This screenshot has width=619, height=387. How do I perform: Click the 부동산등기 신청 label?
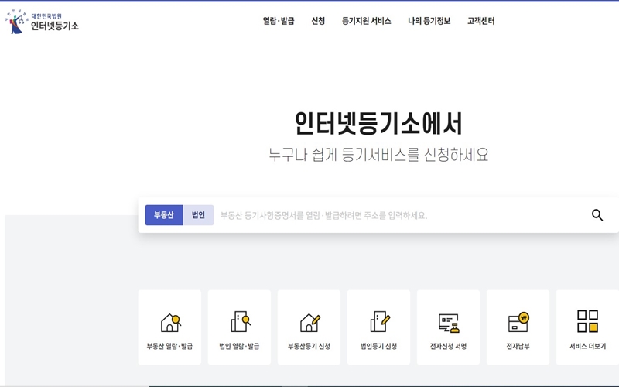click(x=309, y=346)
